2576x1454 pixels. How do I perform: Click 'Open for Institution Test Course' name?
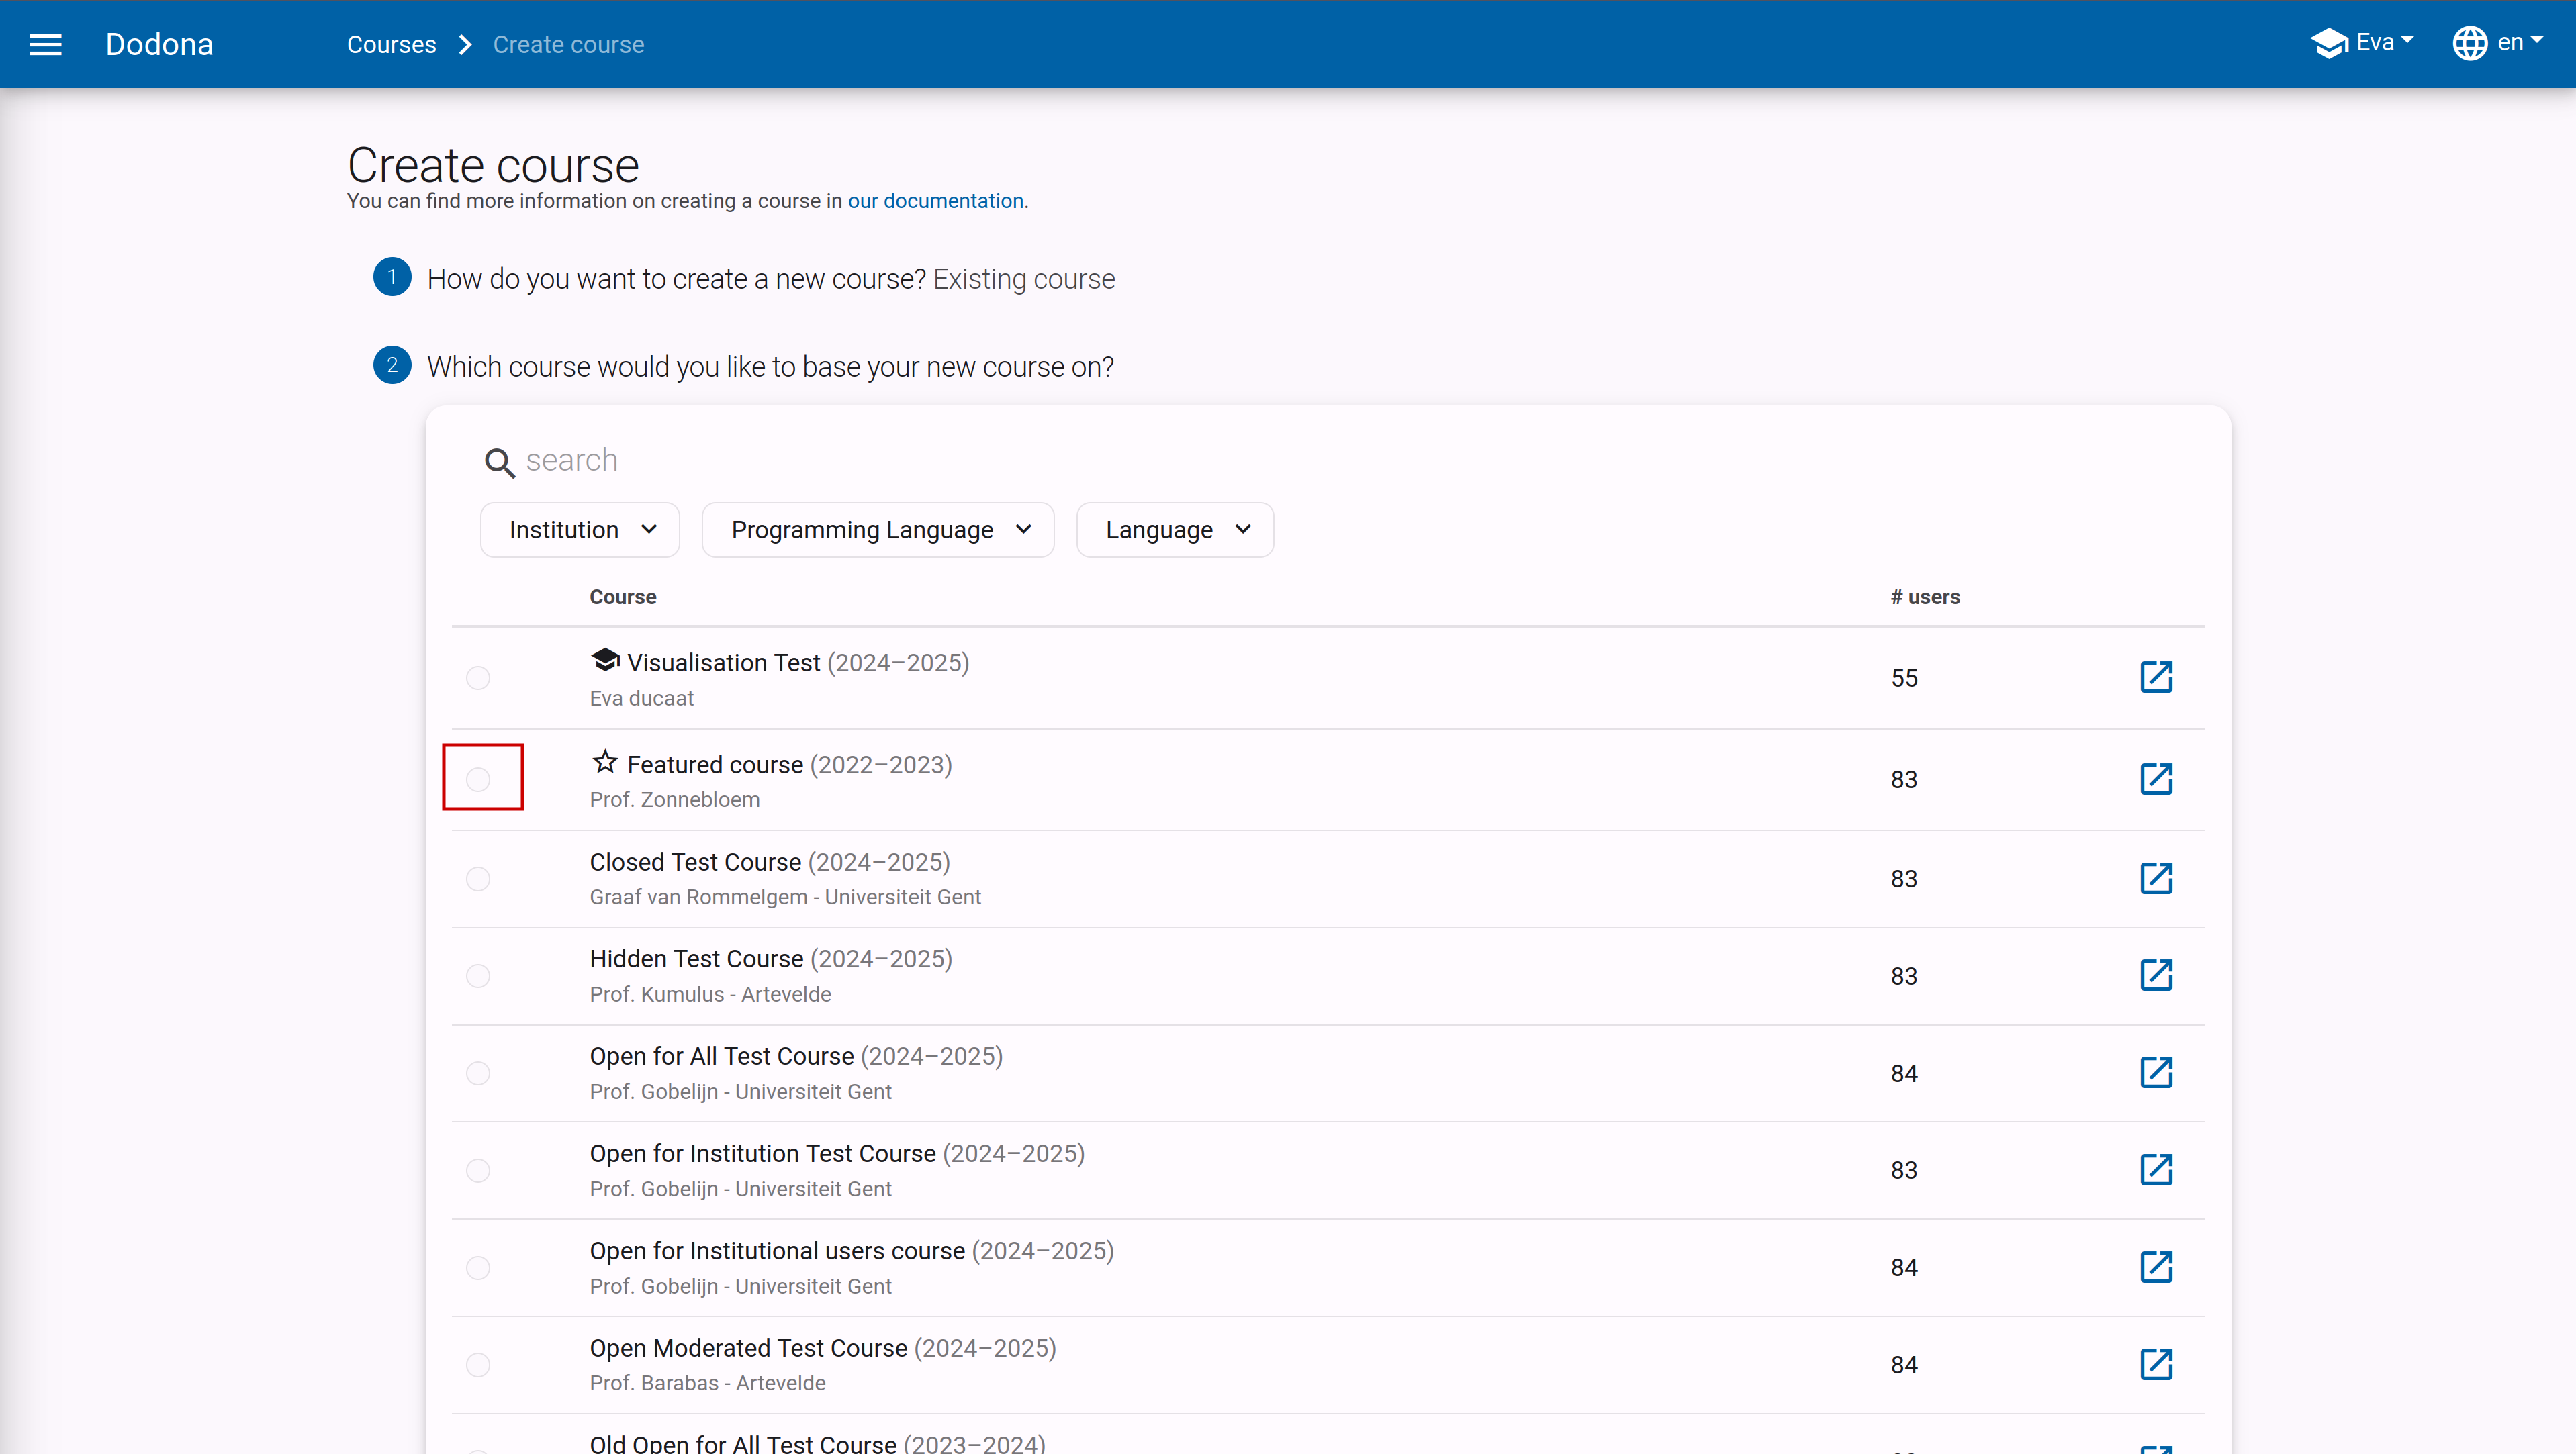pos(763,1153)
